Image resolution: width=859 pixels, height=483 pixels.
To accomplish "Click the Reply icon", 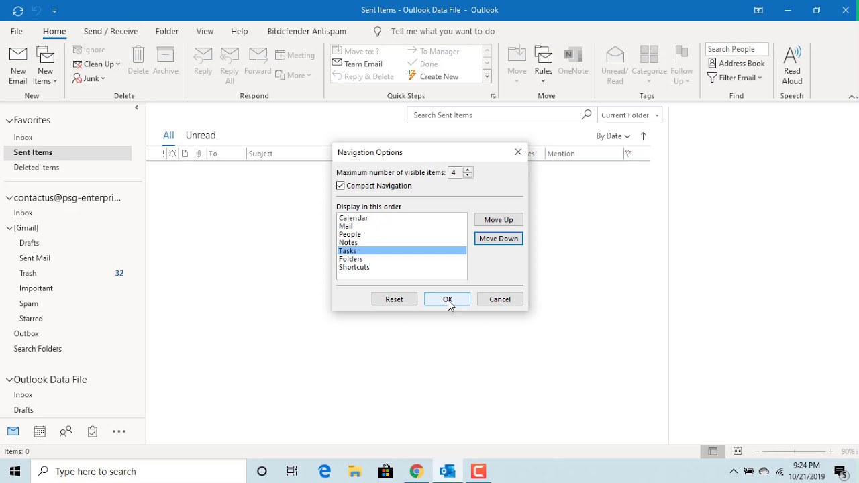I will (x=203, y=60).
